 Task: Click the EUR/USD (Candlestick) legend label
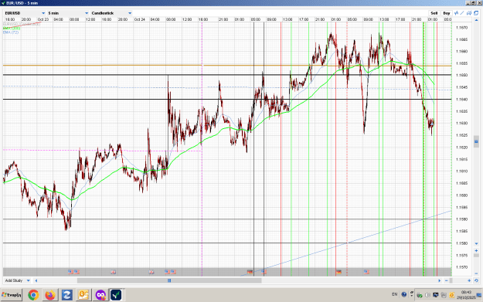coord(22,24)
